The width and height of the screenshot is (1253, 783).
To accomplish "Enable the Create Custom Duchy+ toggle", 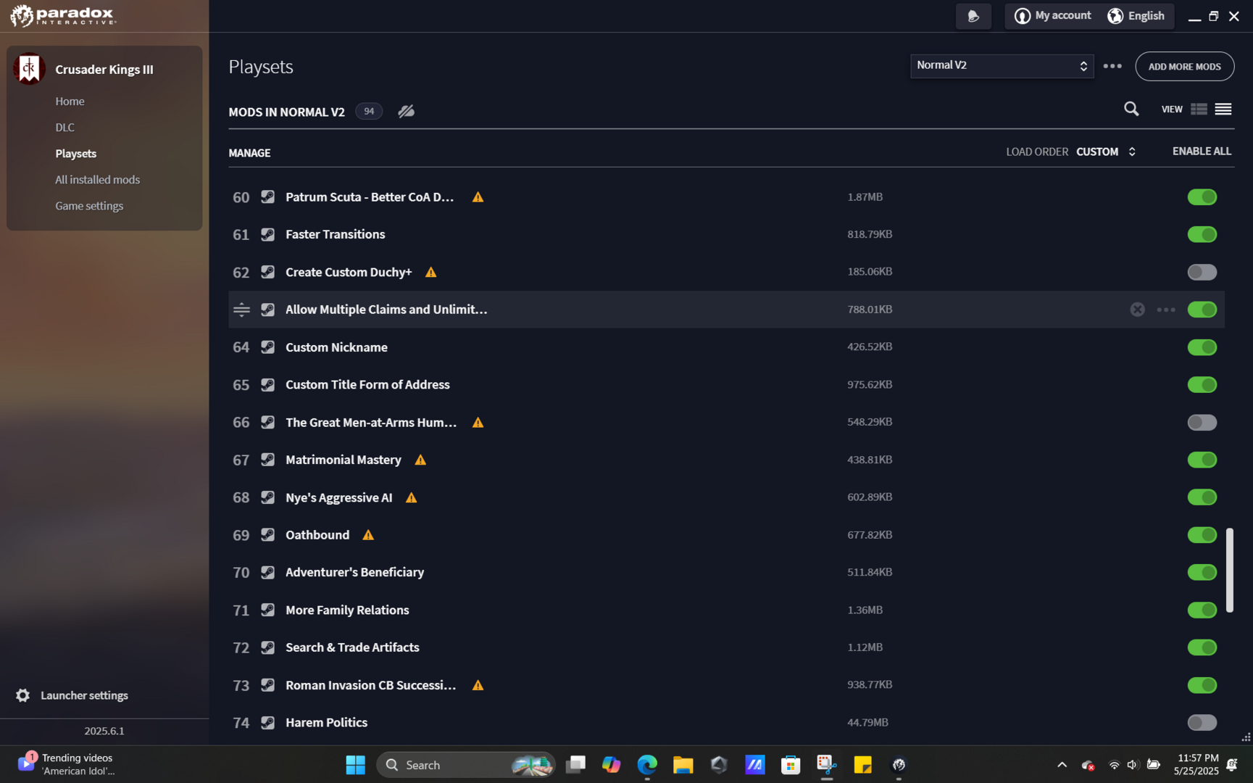I will (x=1202, y=272).
